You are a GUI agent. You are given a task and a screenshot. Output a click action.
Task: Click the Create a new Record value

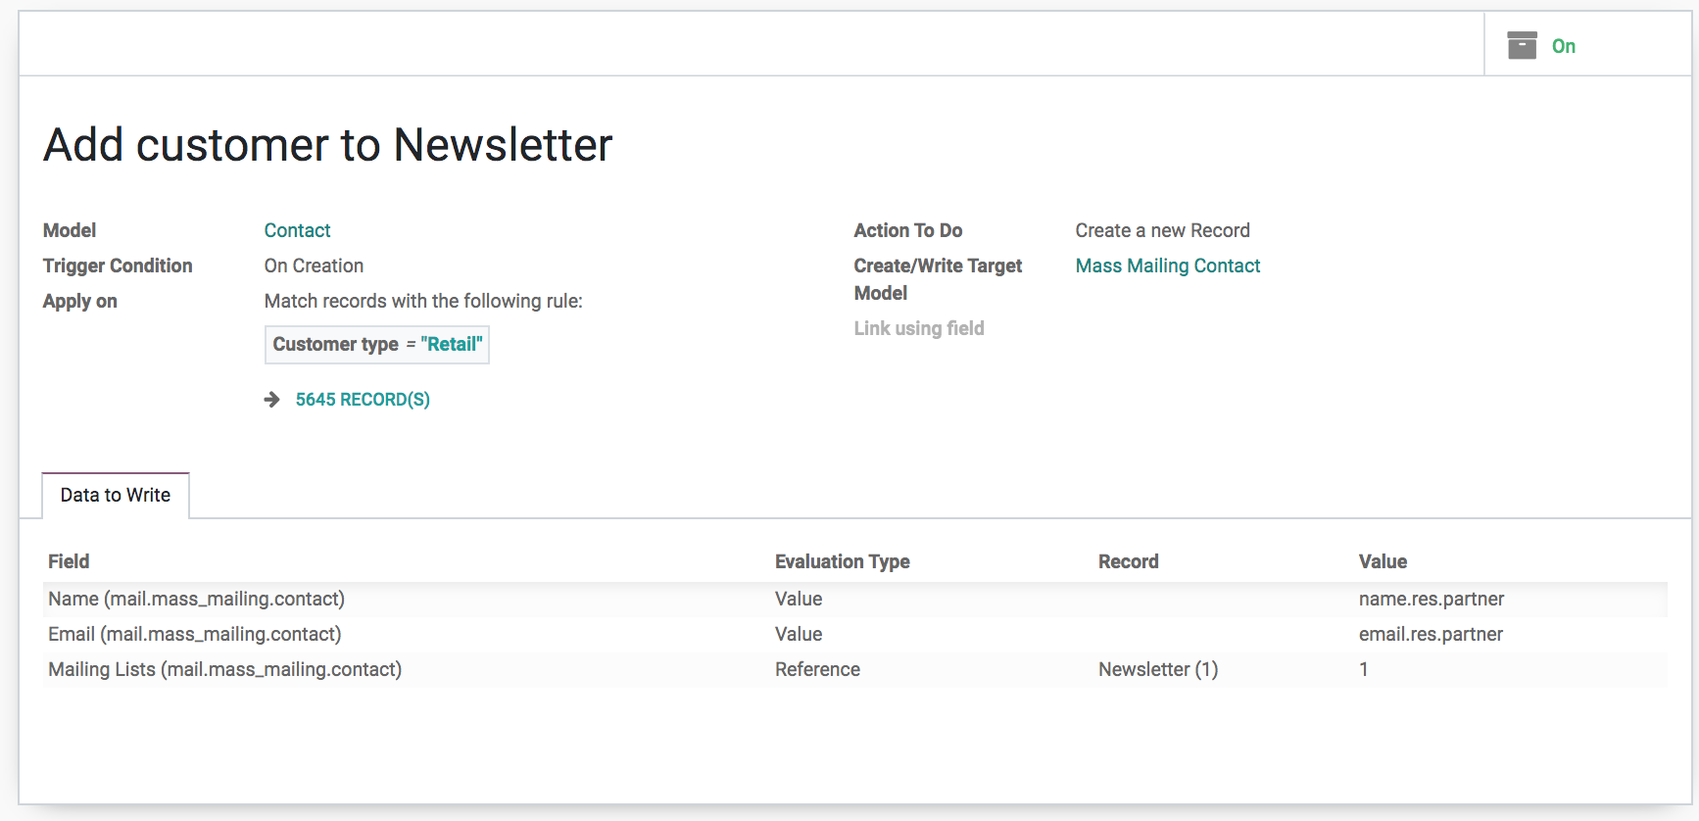pyautogui.click(x=1162, y=230)
